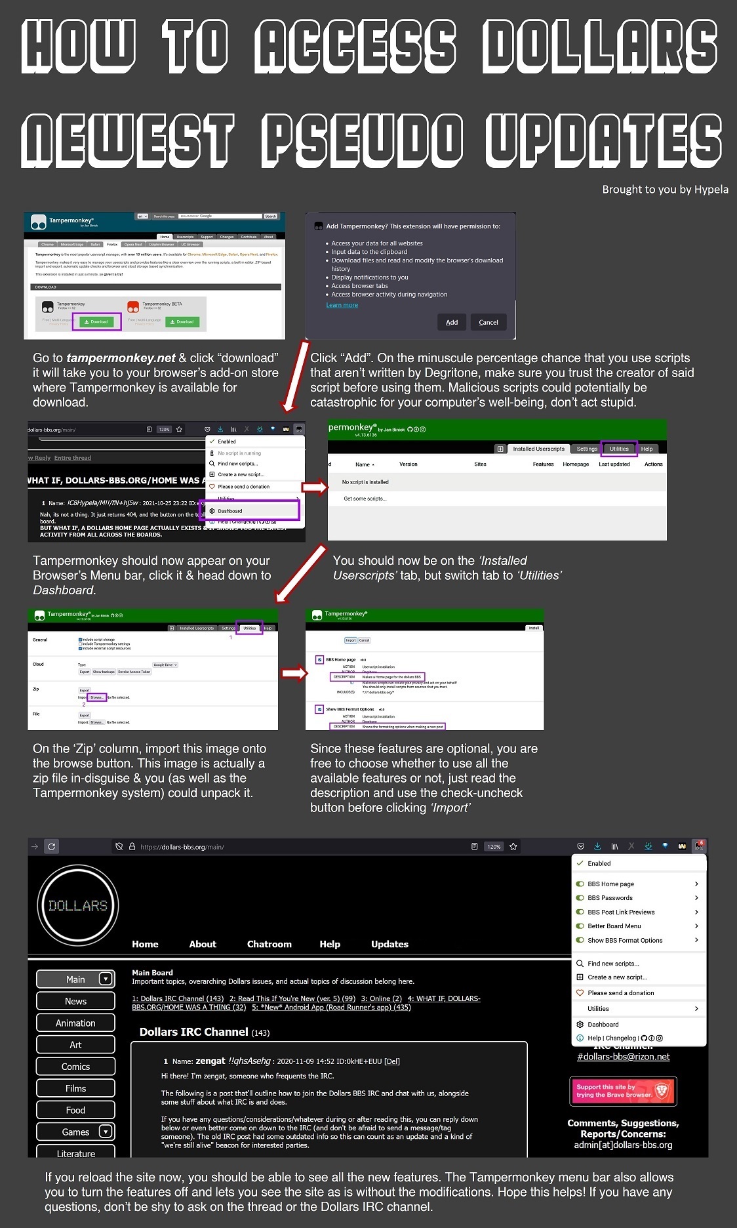Click the Tampermonkey logo on tampermonkey.net header

coord(39,222)
